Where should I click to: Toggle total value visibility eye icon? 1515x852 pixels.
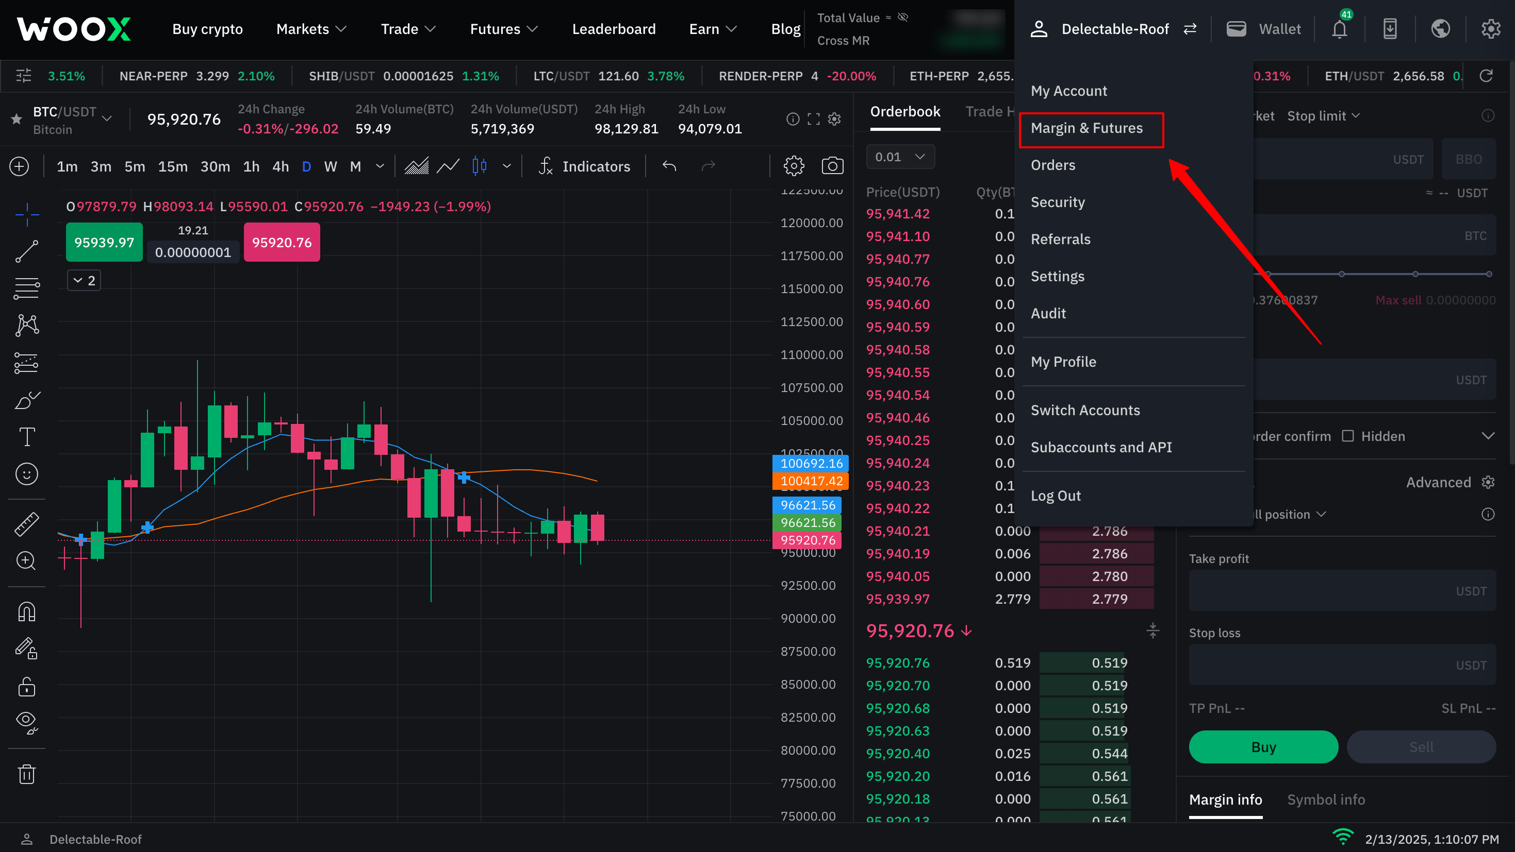(903, 17)
